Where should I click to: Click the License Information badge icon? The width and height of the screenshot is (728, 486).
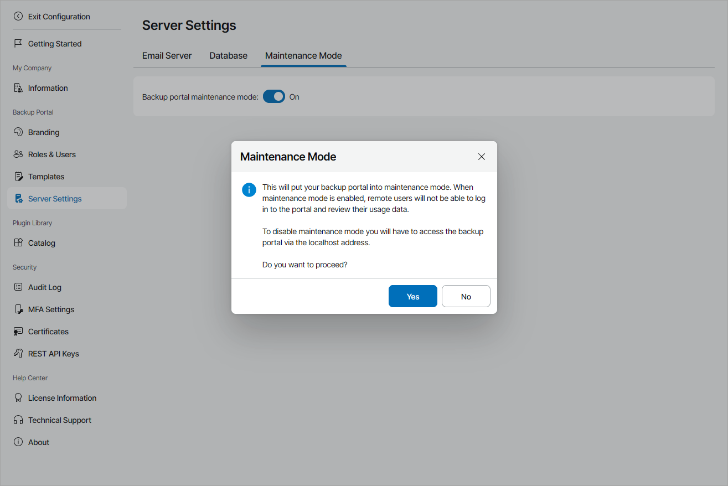(18, 397)
